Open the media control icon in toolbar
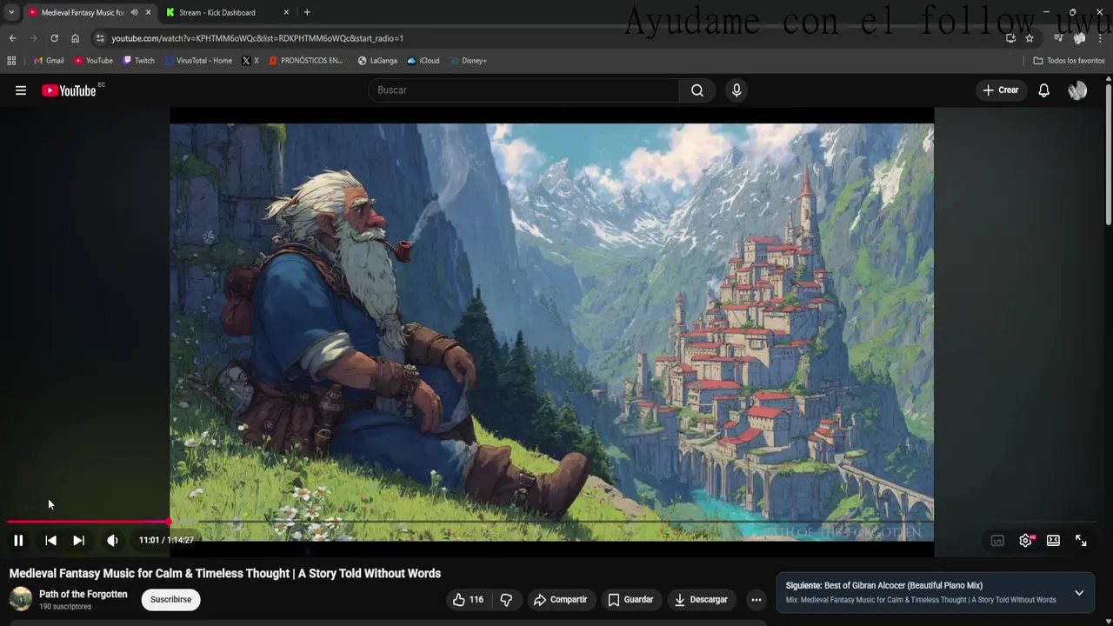1113x626 pixels. [1058, 38]
